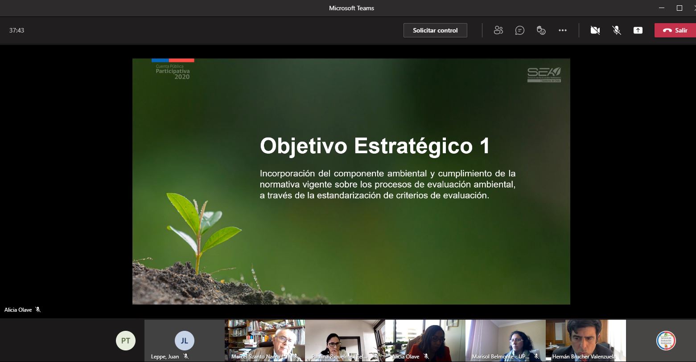Open the share content tray

coord(638,30)
